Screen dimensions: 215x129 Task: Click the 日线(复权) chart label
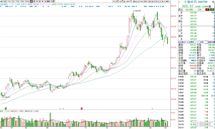tap(4, 4)
